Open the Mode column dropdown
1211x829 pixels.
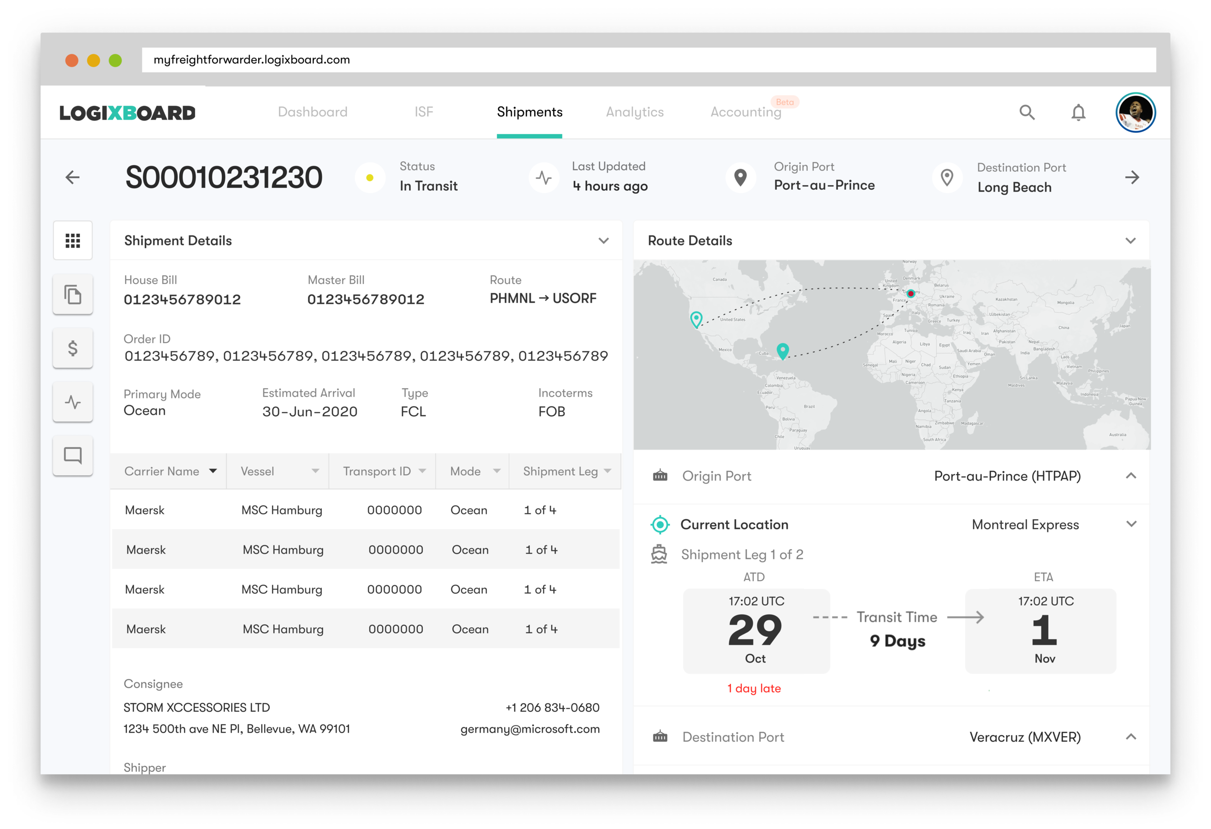[x=497, y=471]
